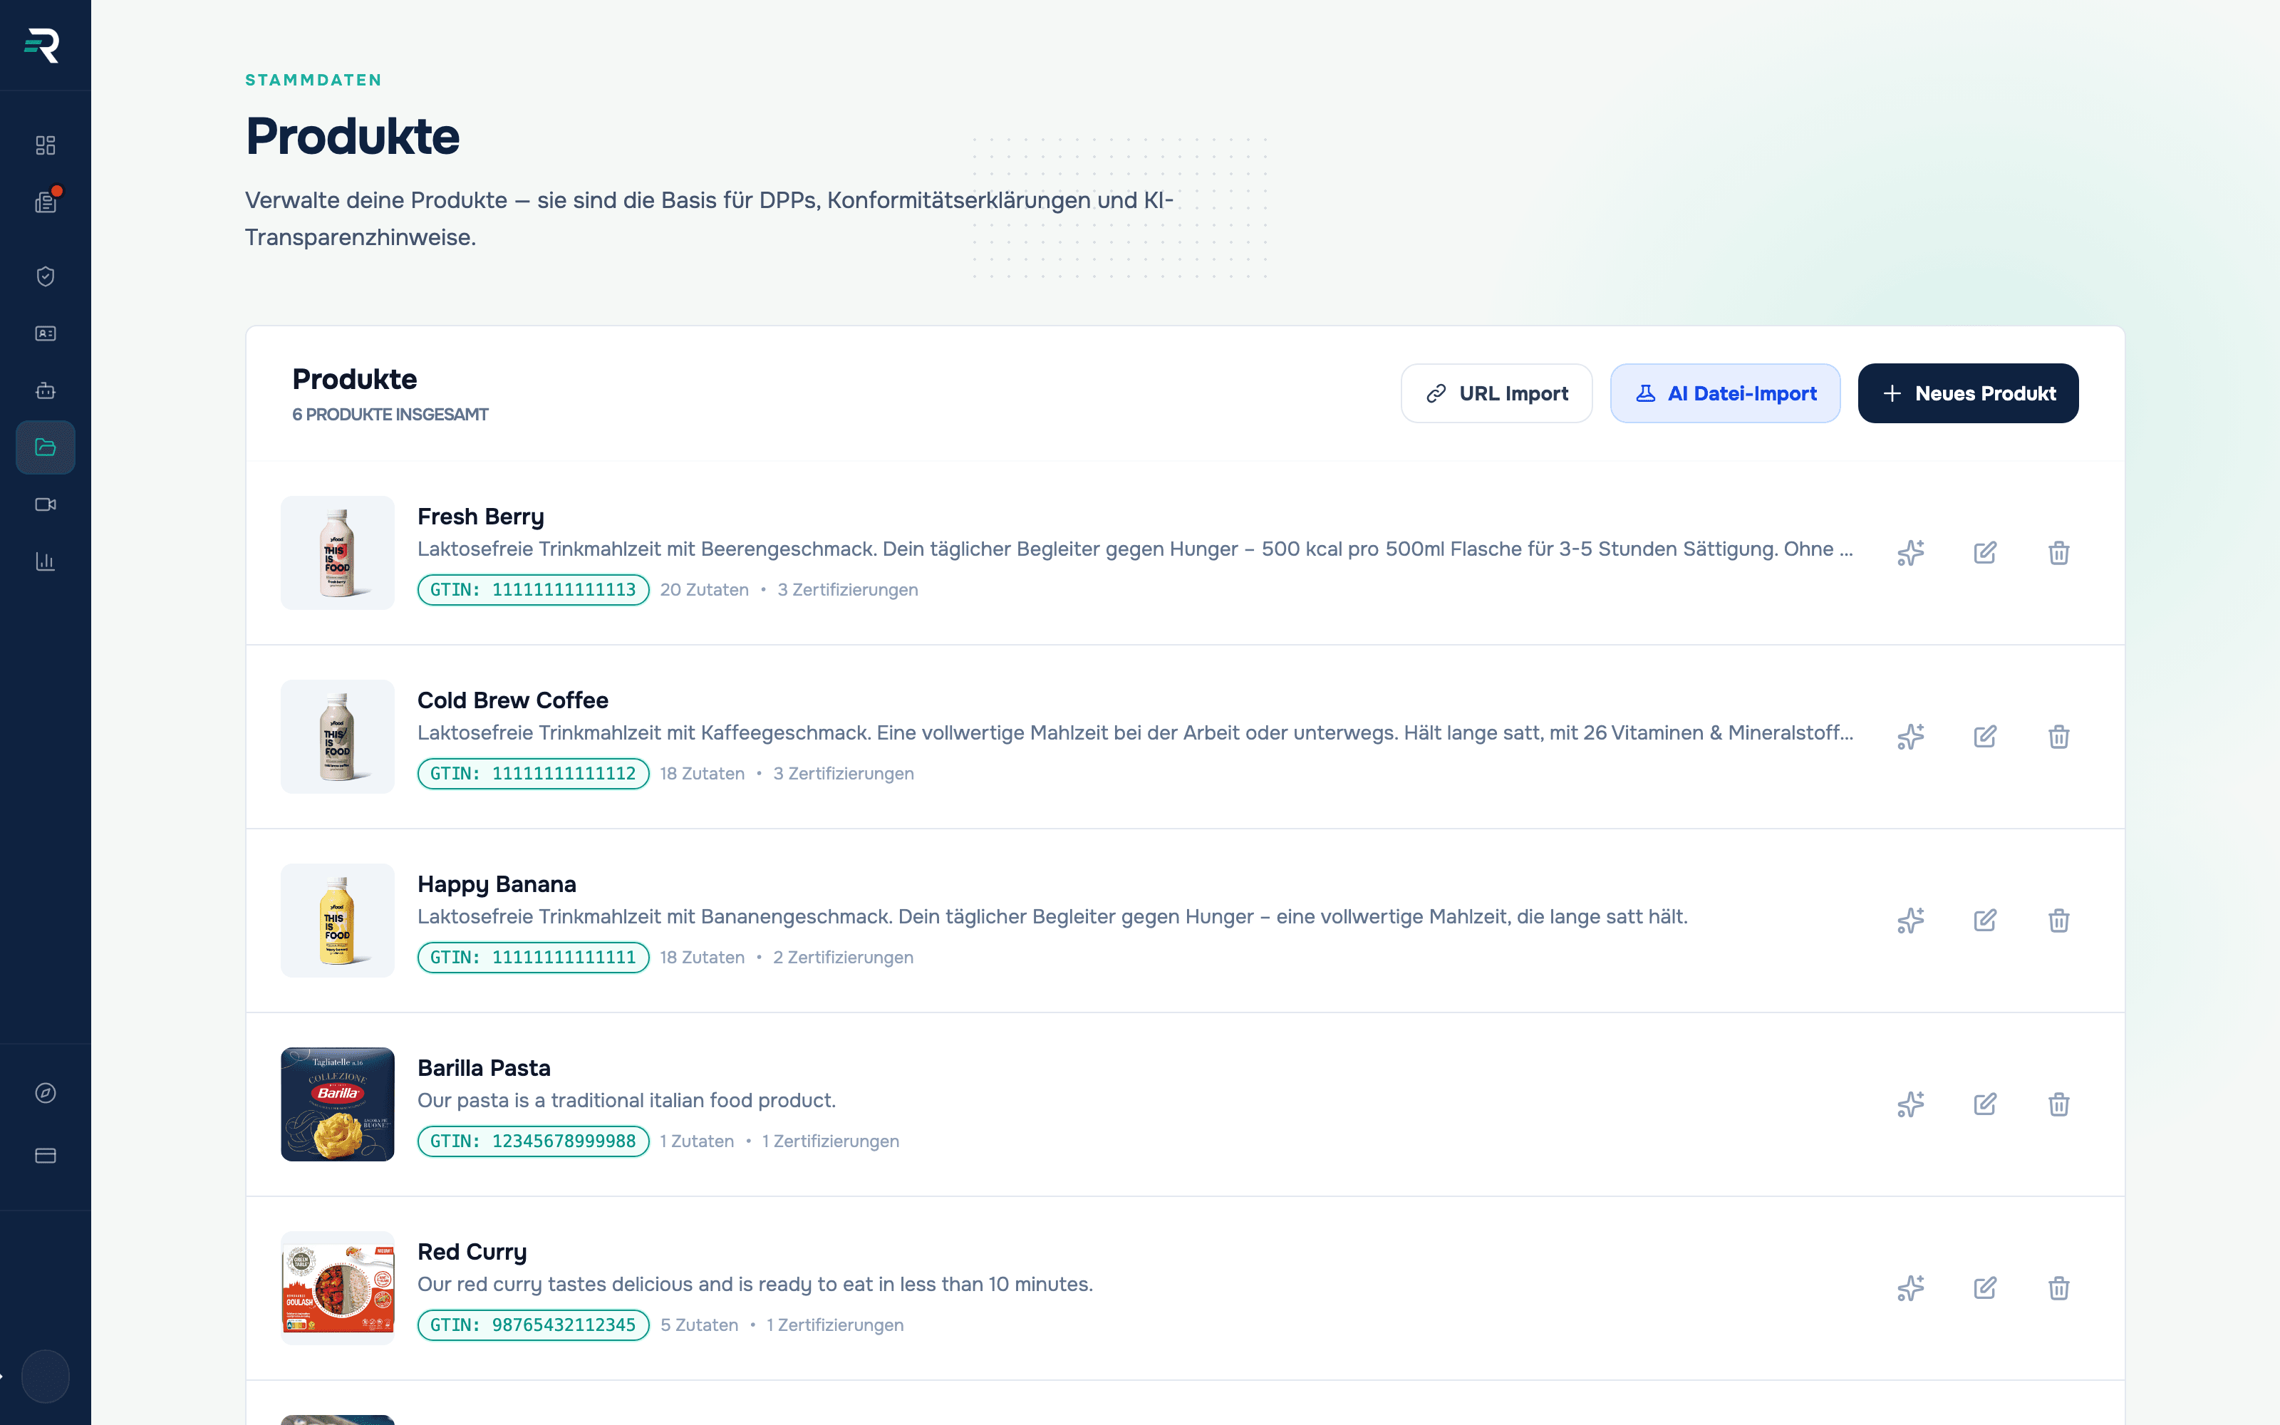Click the AI sparkle icon for Red Curry
The width and height of the screenshot is (2280, 1425).
tap(1911, 1287)
